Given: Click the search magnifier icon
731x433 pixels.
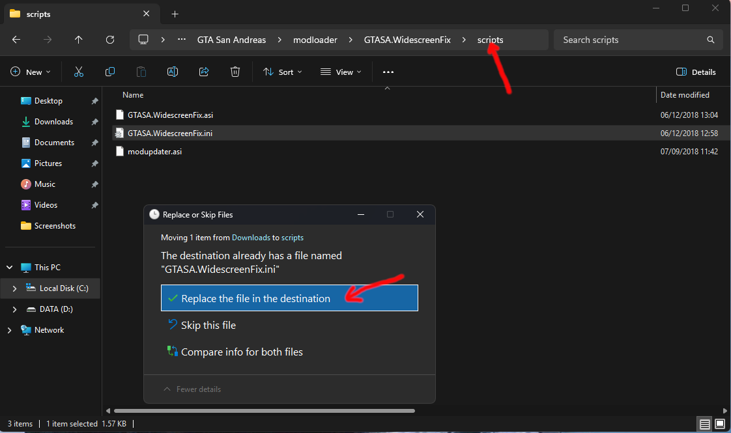Looking at the screenshot, I should (x=711, y=40).
